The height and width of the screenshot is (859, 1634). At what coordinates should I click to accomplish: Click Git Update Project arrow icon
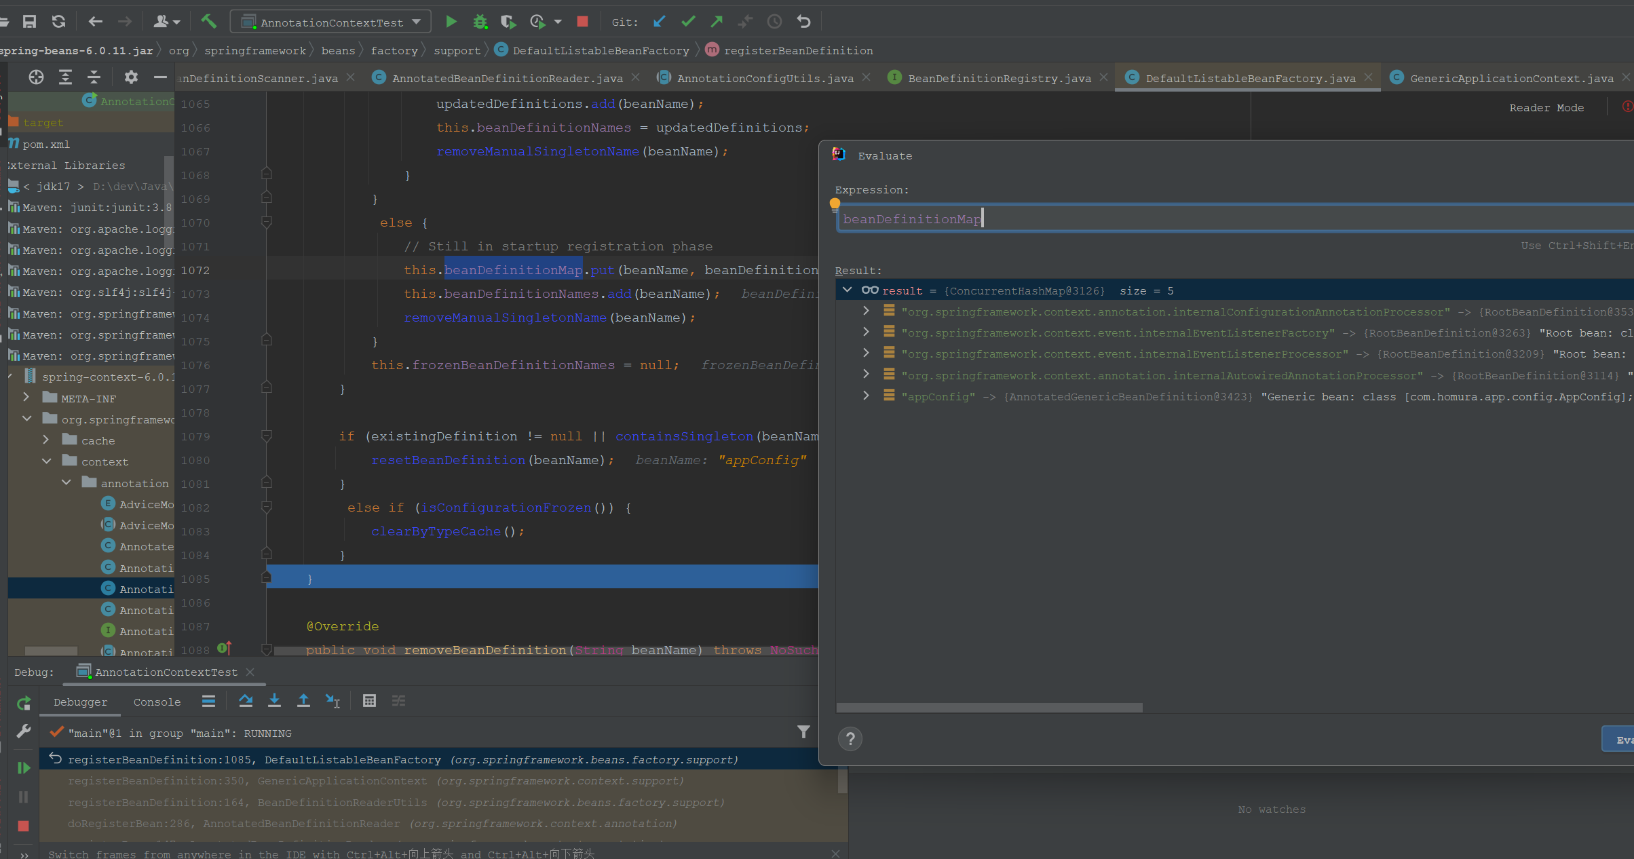click(x=659, y=22)
